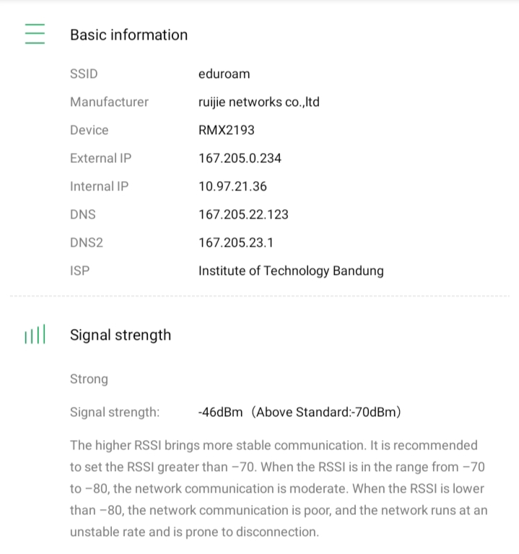
Task: Click the Strong signal status text
Action: 89,379
